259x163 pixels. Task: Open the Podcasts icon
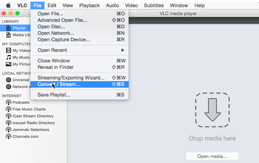click(x=9, y=102)
